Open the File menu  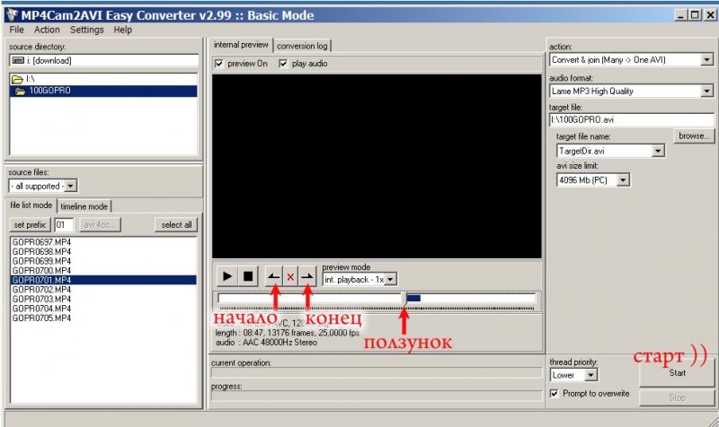(16, 30)
